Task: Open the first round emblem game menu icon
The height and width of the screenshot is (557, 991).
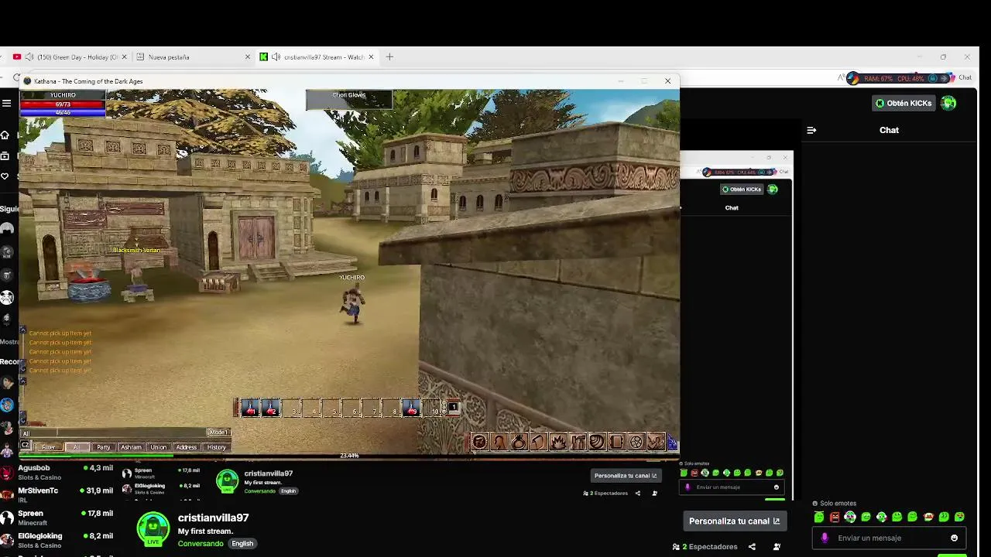Action: [x=479, y=442]
